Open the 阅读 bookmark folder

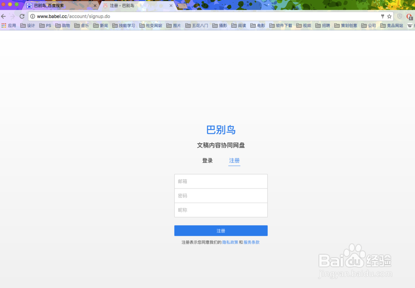(239, 25)
